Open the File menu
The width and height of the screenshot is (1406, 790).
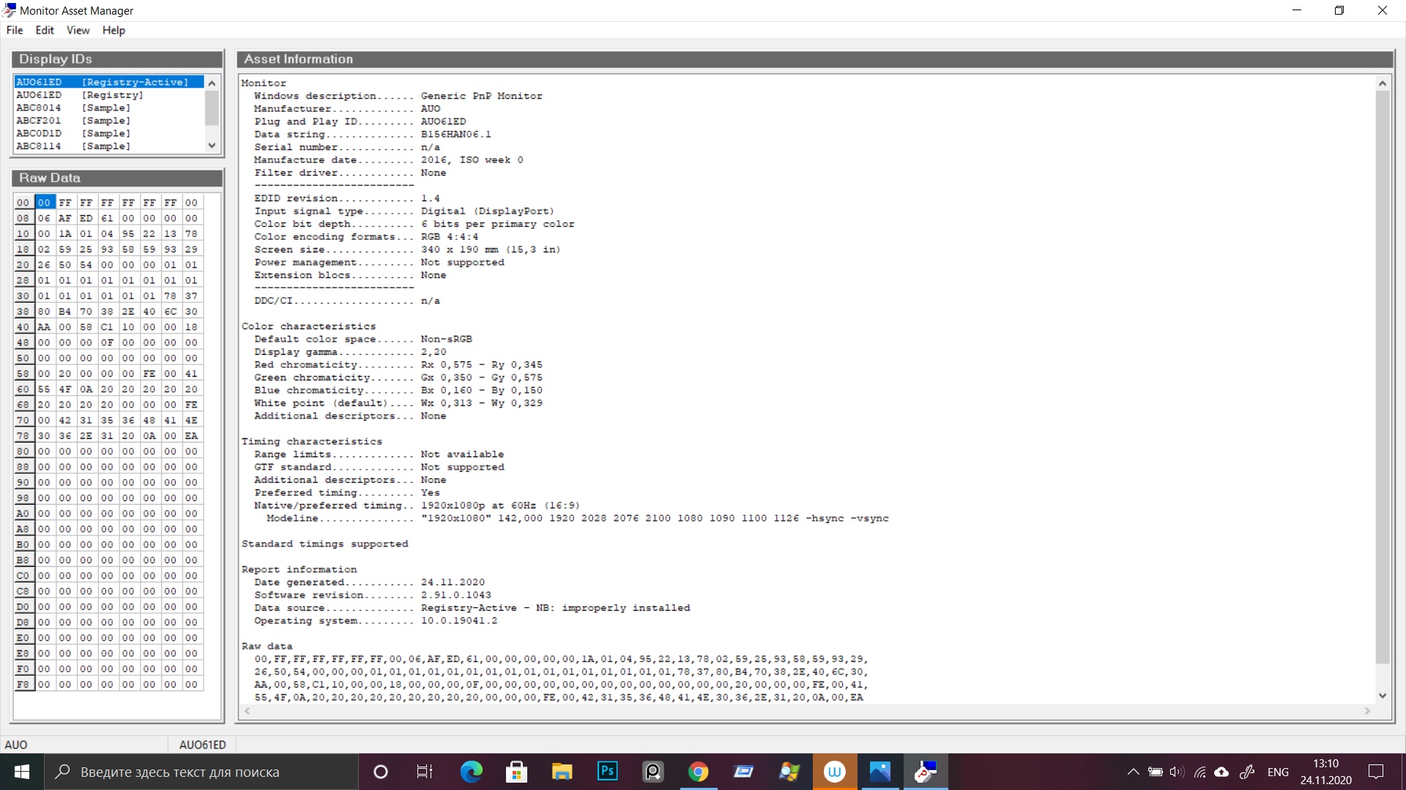pos(15,30)
